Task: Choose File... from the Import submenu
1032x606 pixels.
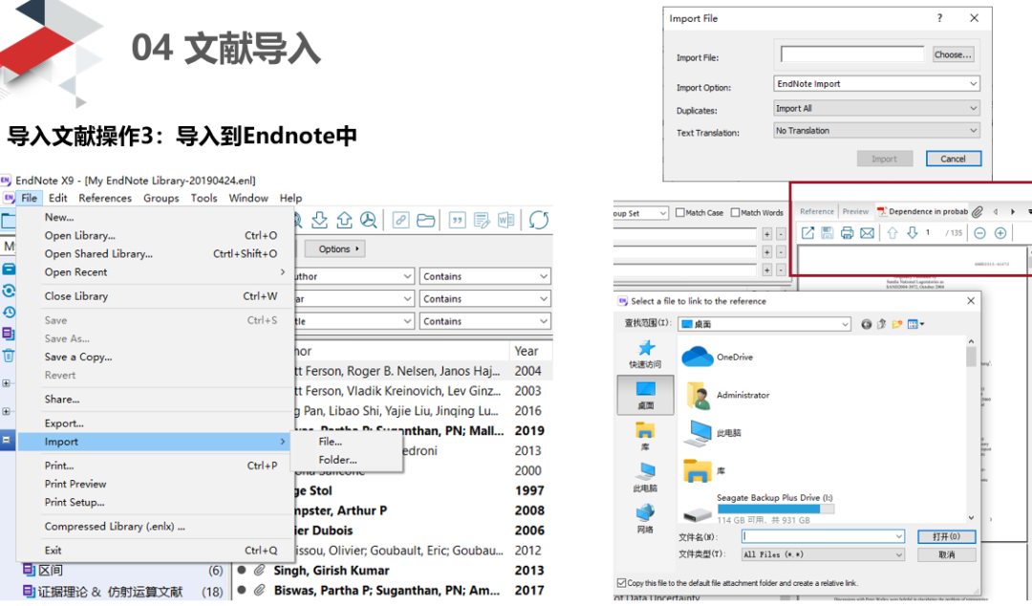Action: (x=330, y=442)
